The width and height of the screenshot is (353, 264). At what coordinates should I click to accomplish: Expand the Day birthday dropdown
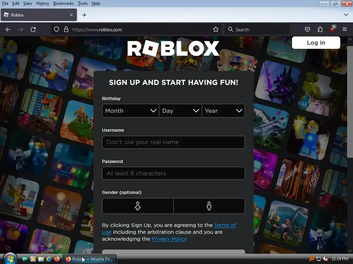click(180, 111)
